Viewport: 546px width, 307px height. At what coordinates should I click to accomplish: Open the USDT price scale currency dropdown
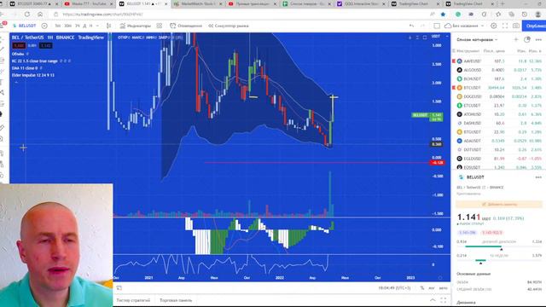pos(440,36)
